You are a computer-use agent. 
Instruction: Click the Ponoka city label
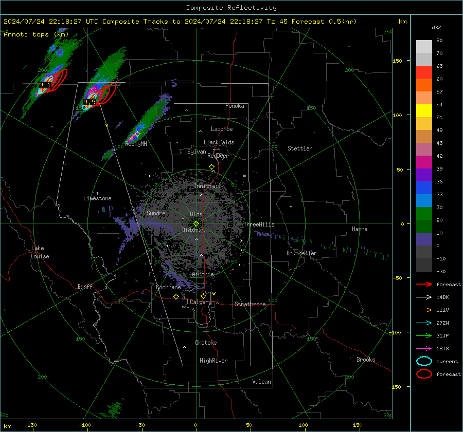point(235,106)
